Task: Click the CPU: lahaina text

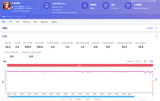Action: coord(57,10)
